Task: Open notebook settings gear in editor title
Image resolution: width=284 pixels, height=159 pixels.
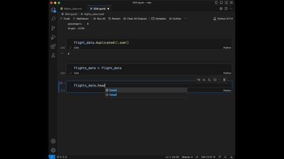Action: [221, 9]
